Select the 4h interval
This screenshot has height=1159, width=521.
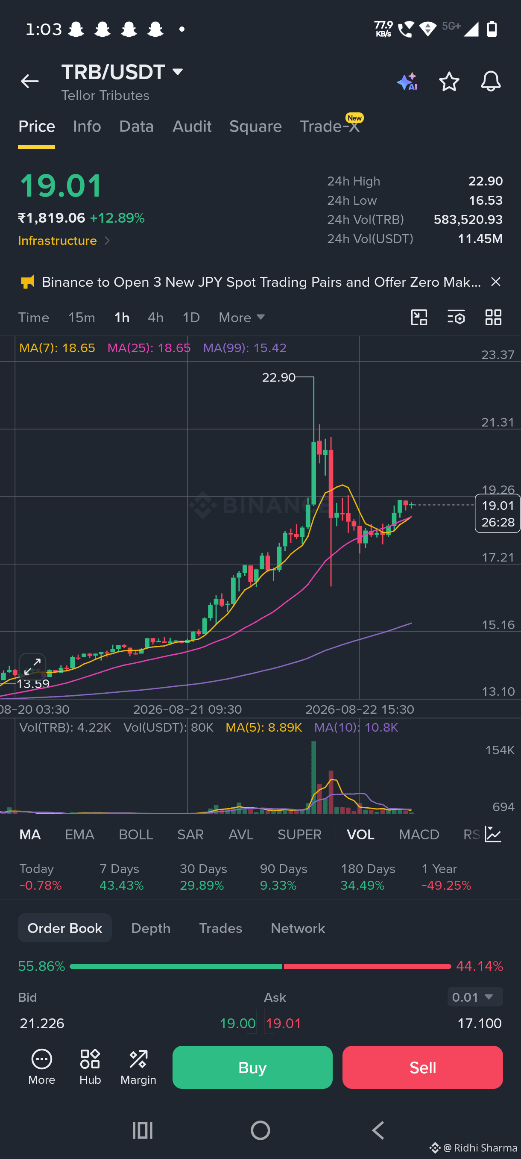point(155,318)
